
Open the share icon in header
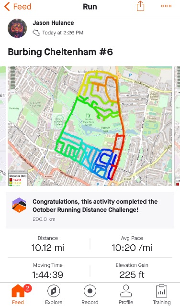point(140,6)
